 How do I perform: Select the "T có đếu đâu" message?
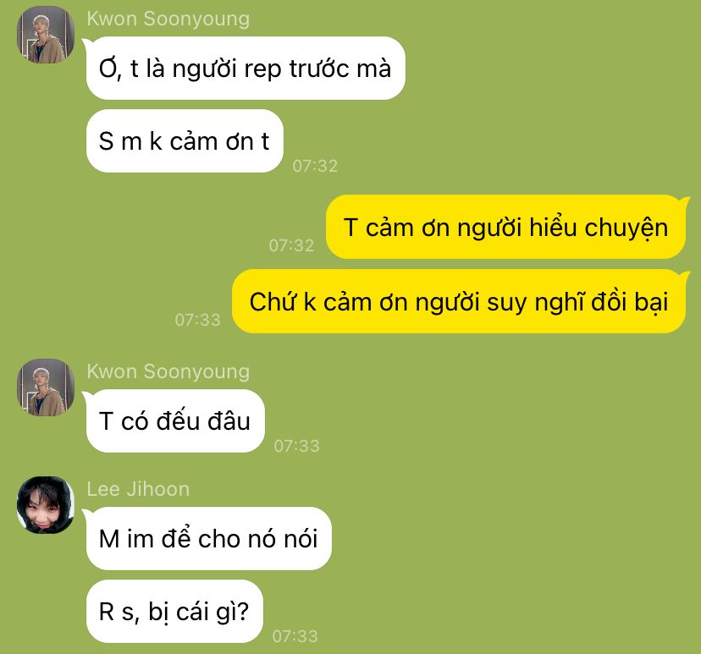tap(175, 420)
